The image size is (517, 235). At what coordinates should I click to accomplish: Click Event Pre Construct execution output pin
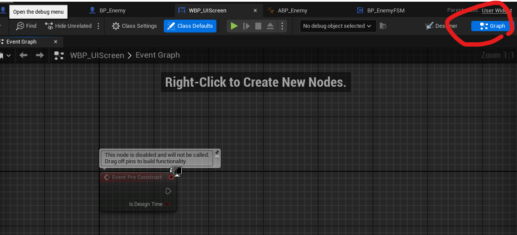coord(168,191)
